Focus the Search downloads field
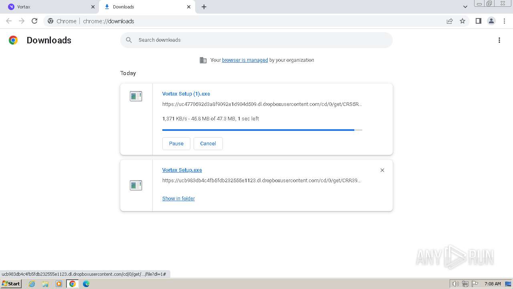This screenshot has width=513, height=289. click(256, 40)
